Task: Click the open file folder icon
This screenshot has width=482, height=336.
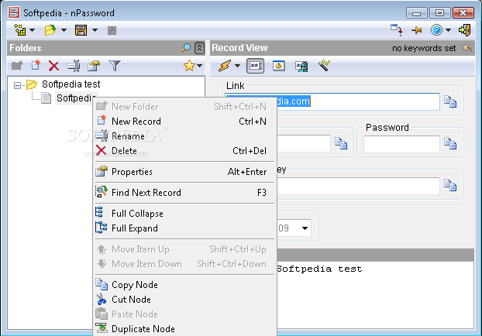Action: coord(50,30)
